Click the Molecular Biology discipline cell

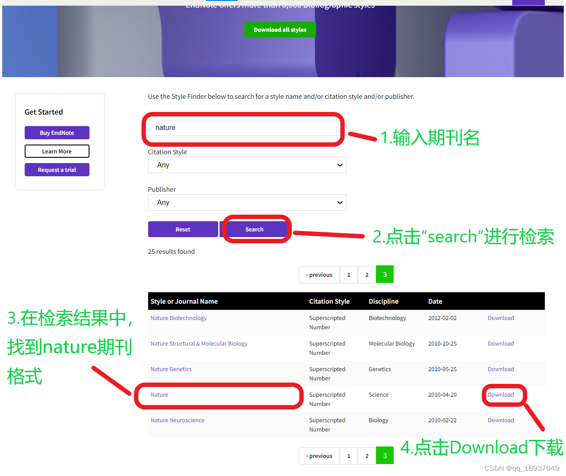(x=392, y=344)
